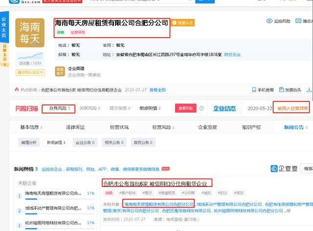Select 新闻舆情 3 sub-tab
The height and width of the screenshot is (231, 313).
pyautogui.click(x=56, y=142)
